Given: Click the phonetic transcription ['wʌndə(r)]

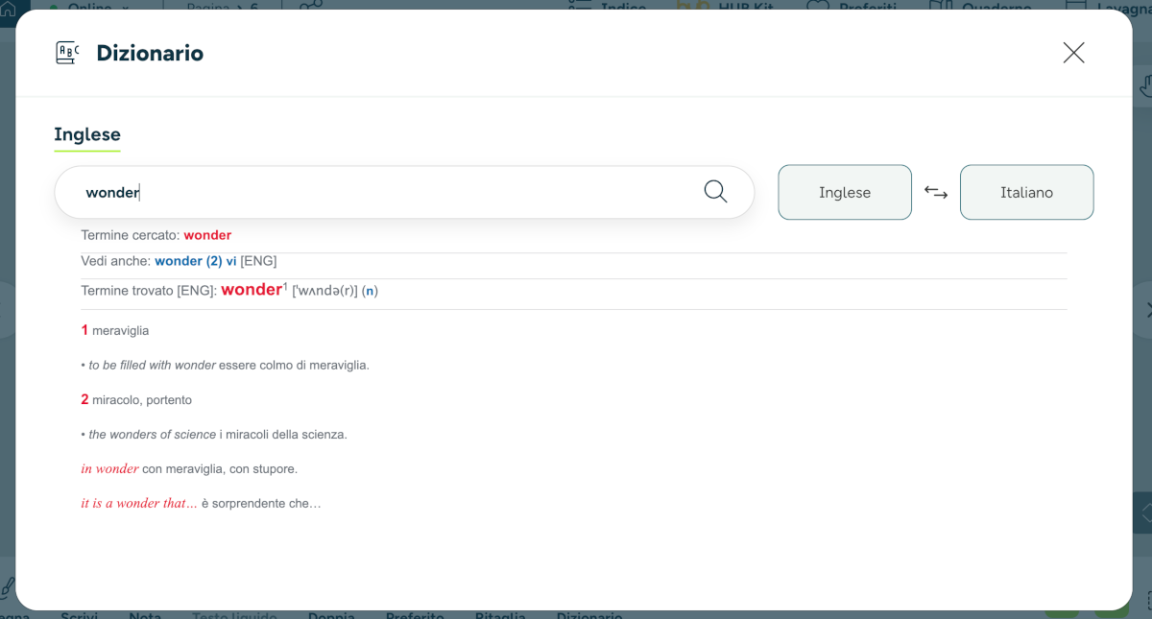Looking at the screenshot, I should pos(324,291).
